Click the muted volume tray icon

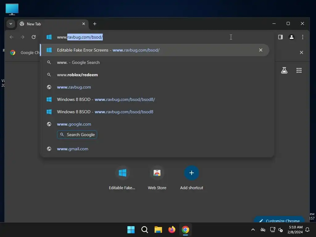280,230
